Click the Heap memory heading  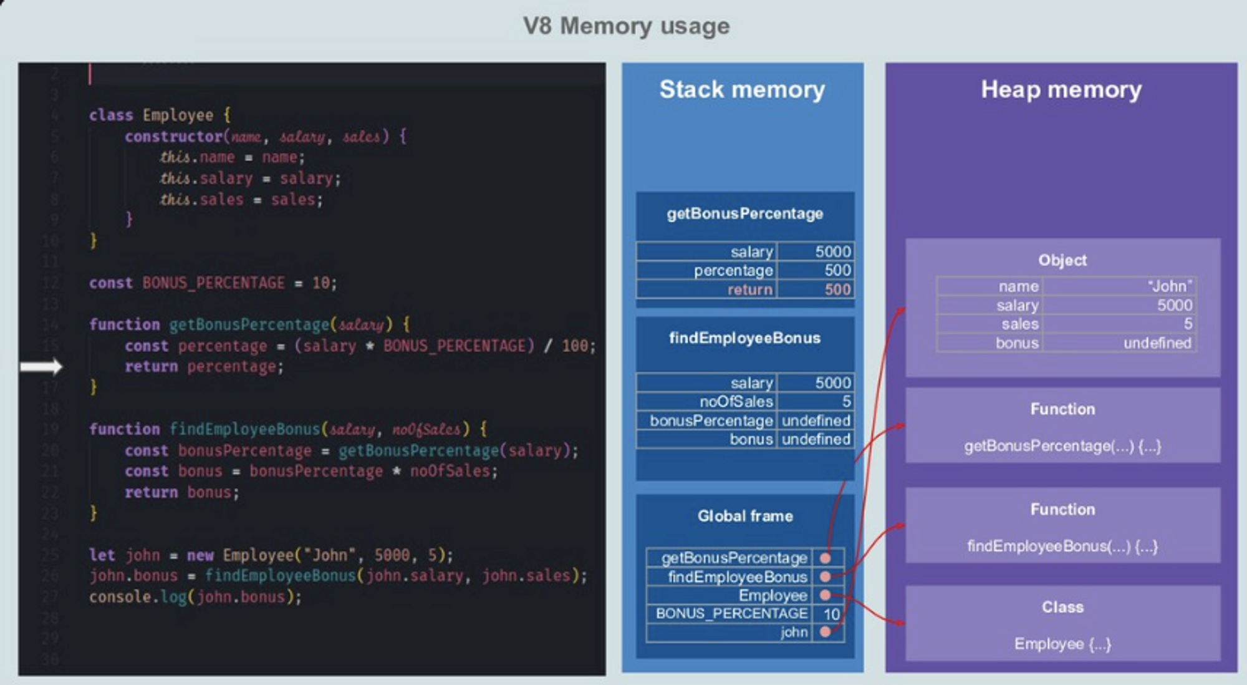(1061, 90)
